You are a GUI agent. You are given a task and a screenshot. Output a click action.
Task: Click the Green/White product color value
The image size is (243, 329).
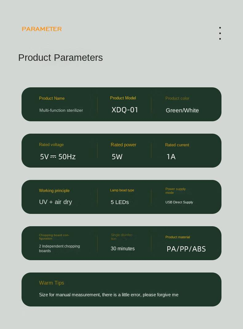[x=182, y=110]
